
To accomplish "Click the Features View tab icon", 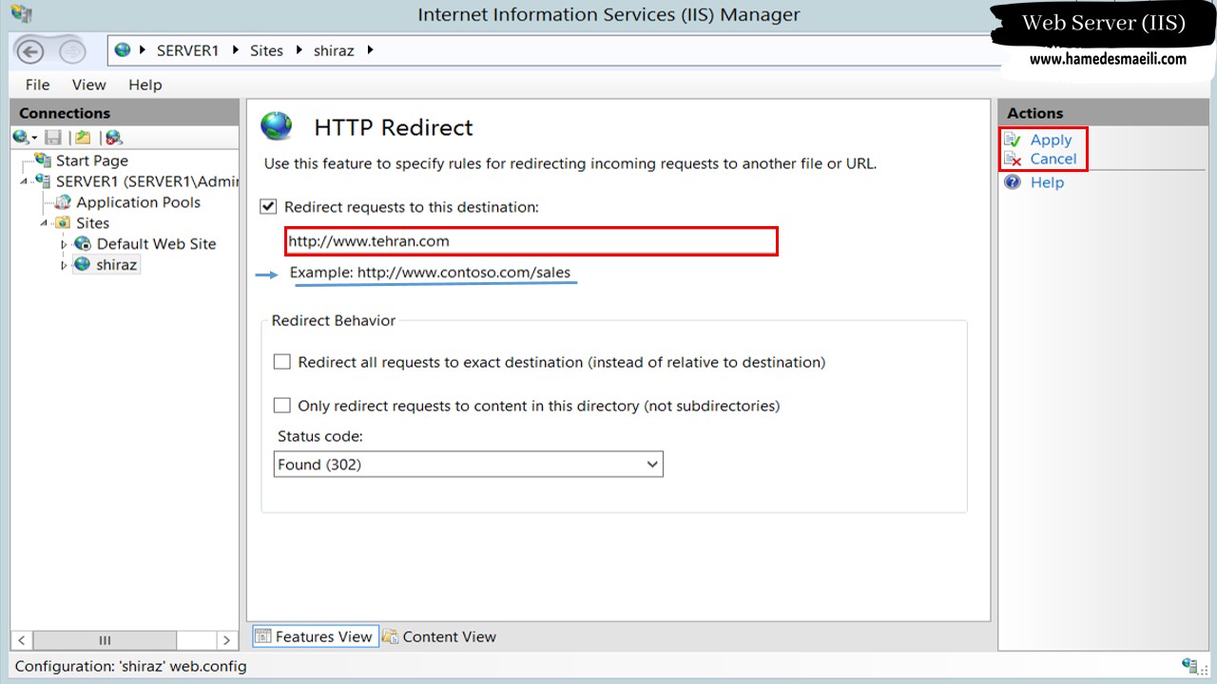I will point(263,636).
